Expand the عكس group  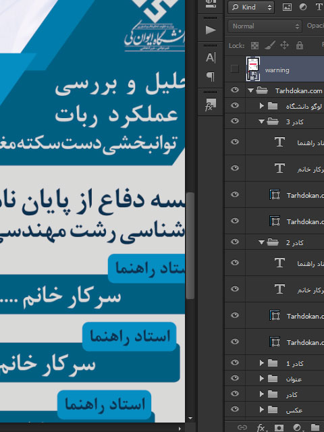pyautogui.click(x=261, y=410)
